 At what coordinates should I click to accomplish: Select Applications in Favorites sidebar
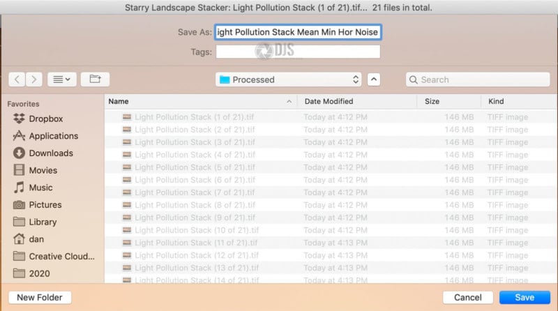[53, 136]
